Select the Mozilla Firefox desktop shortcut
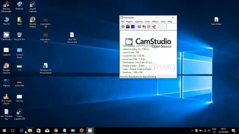This screenshot has height=134, width=239. tap(32, 22)
